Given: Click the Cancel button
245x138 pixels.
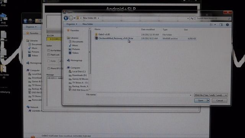Looking at the screenshot, I should 219,100.
